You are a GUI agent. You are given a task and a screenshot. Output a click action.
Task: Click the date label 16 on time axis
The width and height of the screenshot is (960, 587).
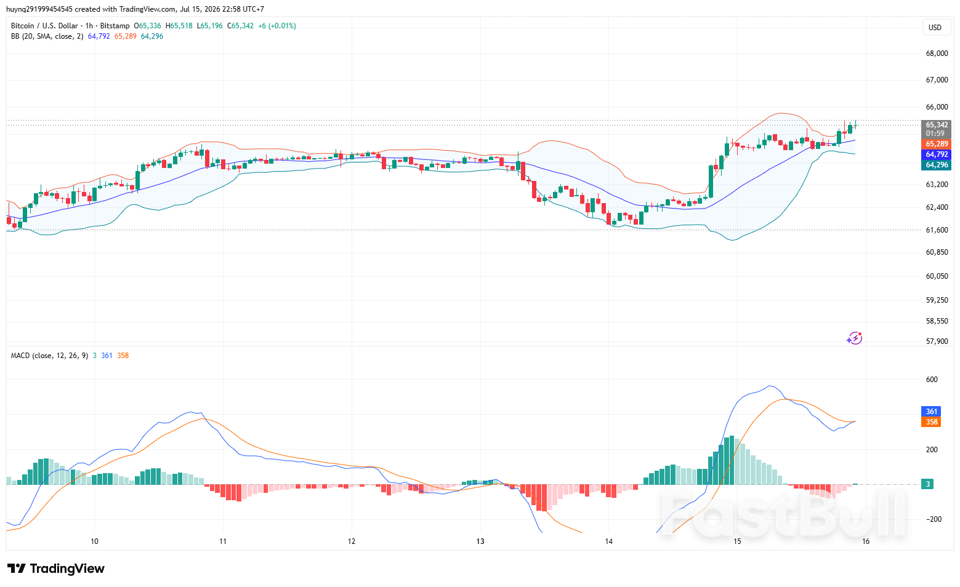pos(866,541)
